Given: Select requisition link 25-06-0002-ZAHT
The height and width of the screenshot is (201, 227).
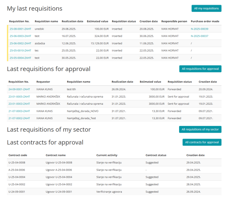Looking at the screenshot, I should coord(20,43).
